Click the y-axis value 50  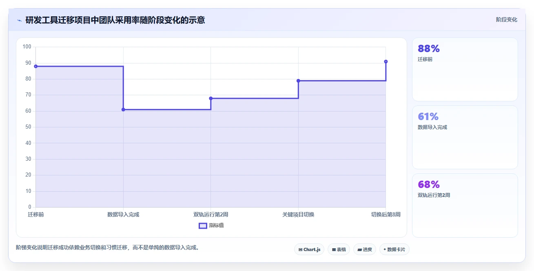click(28, 127)
